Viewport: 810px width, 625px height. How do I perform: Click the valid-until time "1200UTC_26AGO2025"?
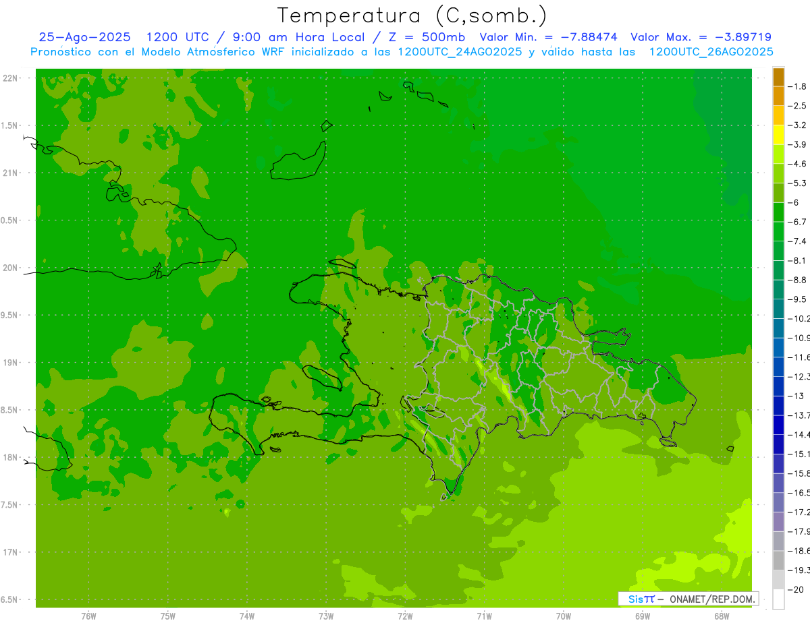[x=711, y=52]
